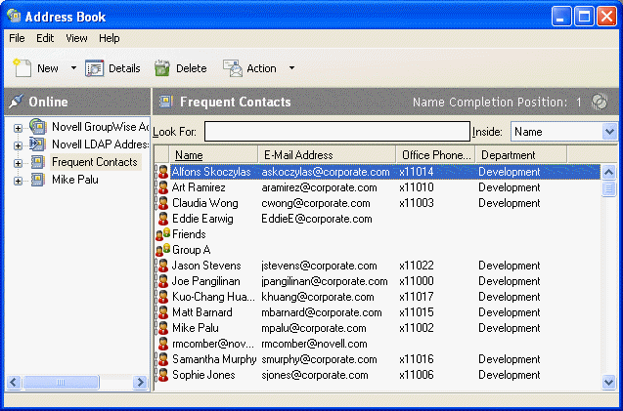Open the Action button dropdown arrow

click(x=291, y=68)
